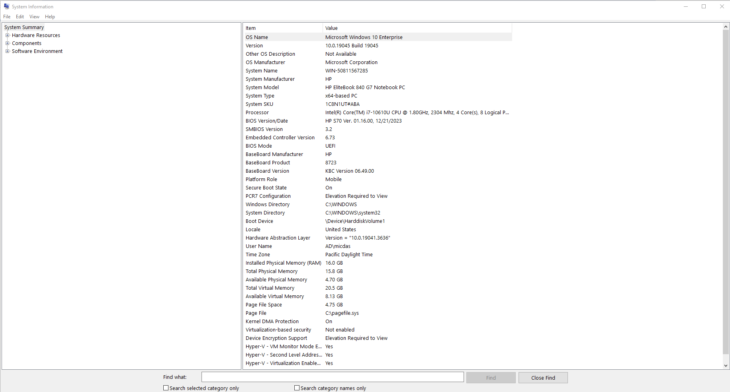Viewport: 730px width, 392px height.
Task: Select the OS Name row
Action: tap(378, 37)
